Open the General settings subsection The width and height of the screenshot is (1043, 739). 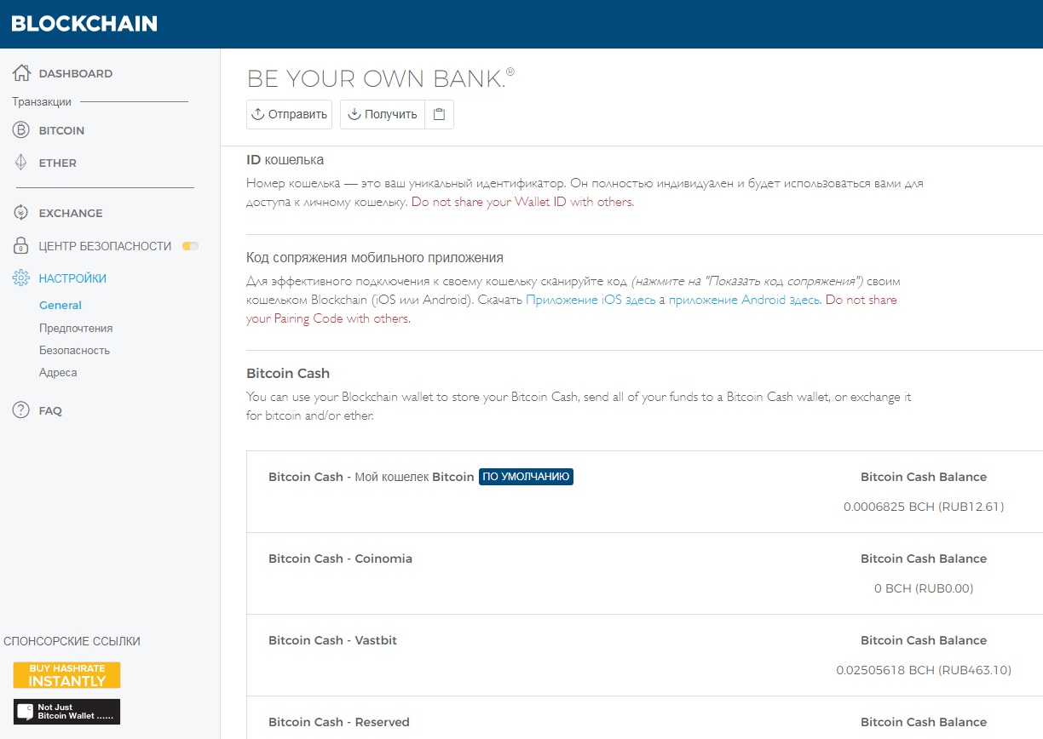61,305
